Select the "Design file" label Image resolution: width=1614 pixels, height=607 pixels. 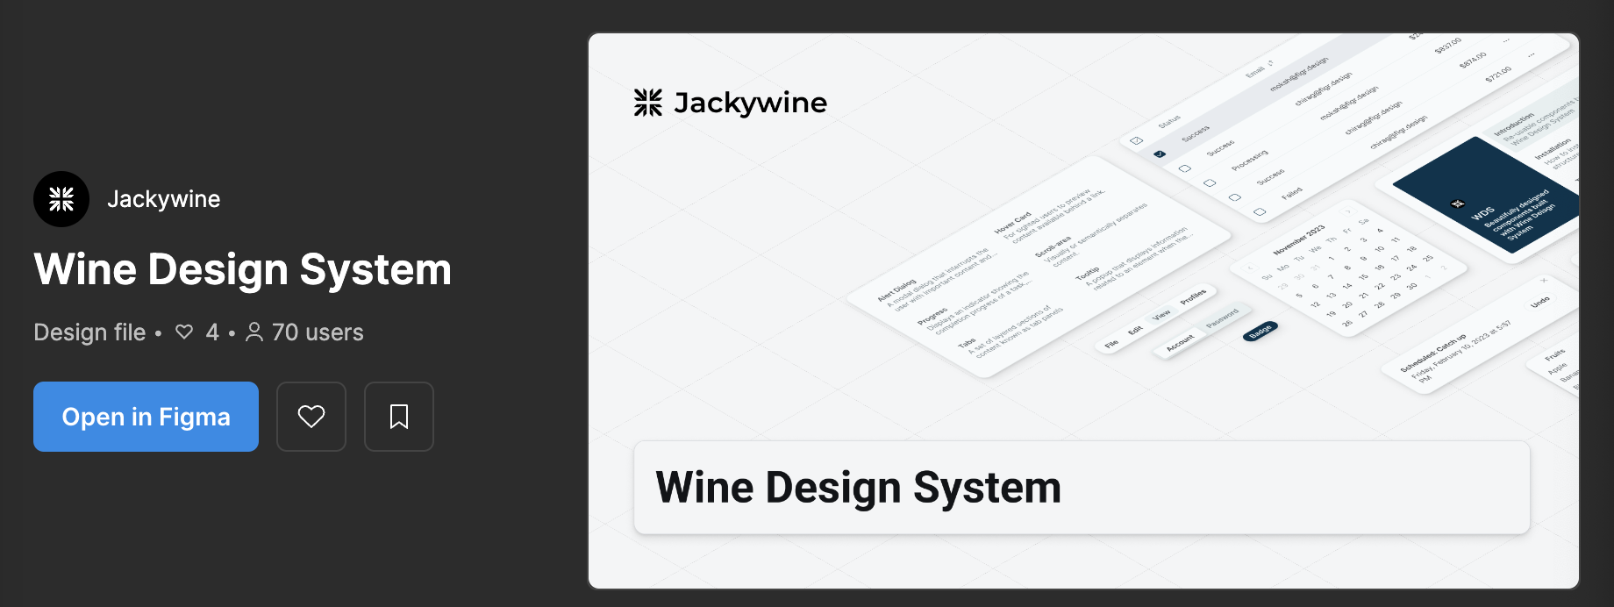89,332
